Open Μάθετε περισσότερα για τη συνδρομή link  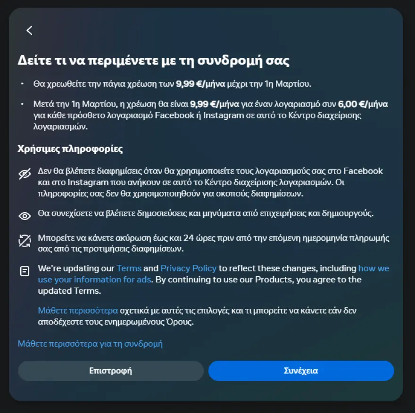coord(90,344)
